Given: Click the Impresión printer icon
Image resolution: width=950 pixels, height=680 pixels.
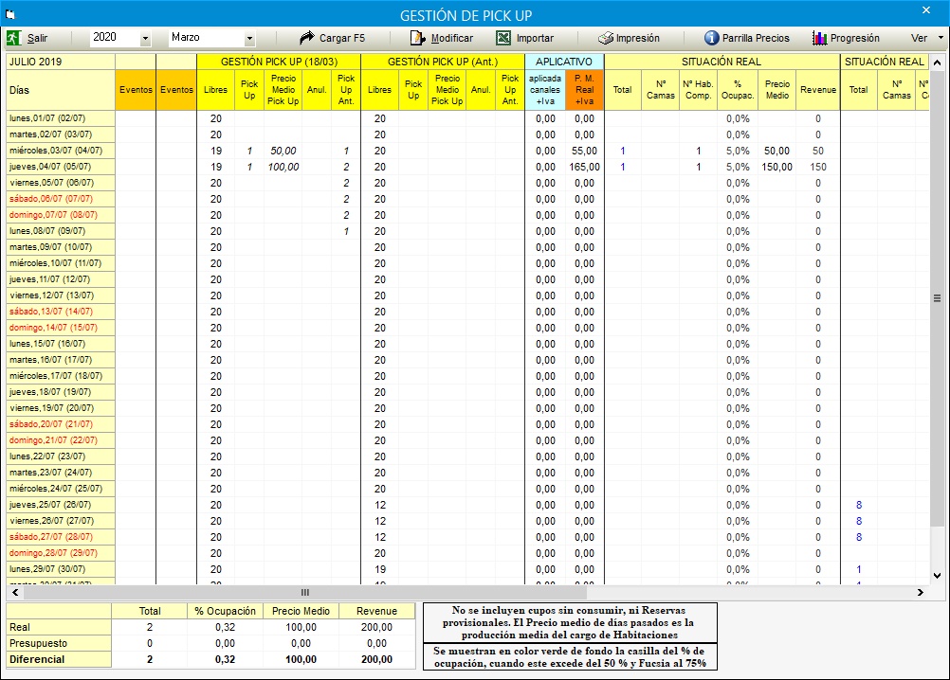Looking at the screenshot, I should point(605,38).
